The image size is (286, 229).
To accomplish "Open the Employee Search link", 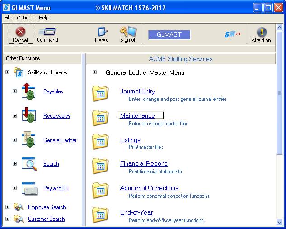I will coord(47,207).
